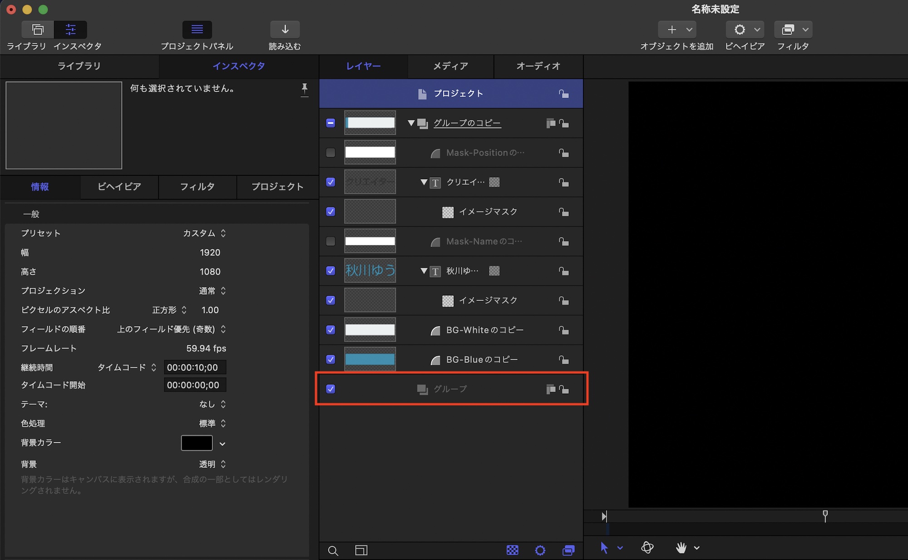
Task: Click the black 背景カラー color swatch
Action: [197, 443]
